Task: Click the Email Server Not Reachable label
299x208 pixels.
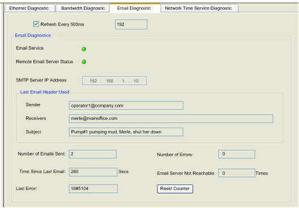Action: 186,173
